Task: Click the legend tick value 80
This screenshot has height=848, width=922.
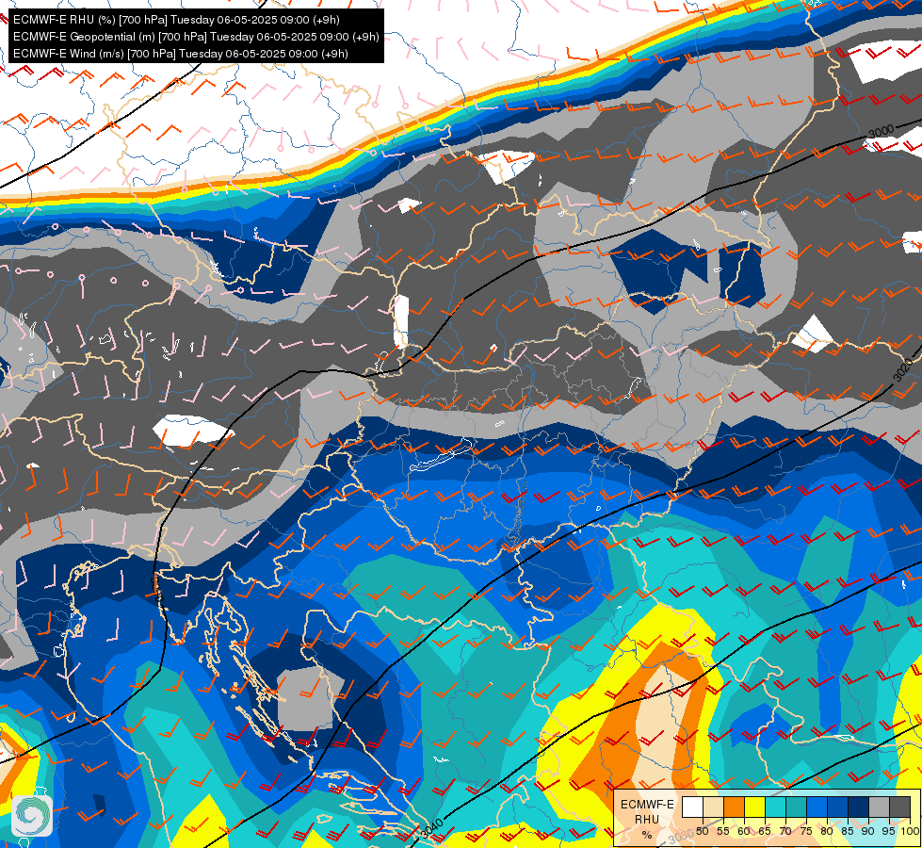Action: point(827,831)
